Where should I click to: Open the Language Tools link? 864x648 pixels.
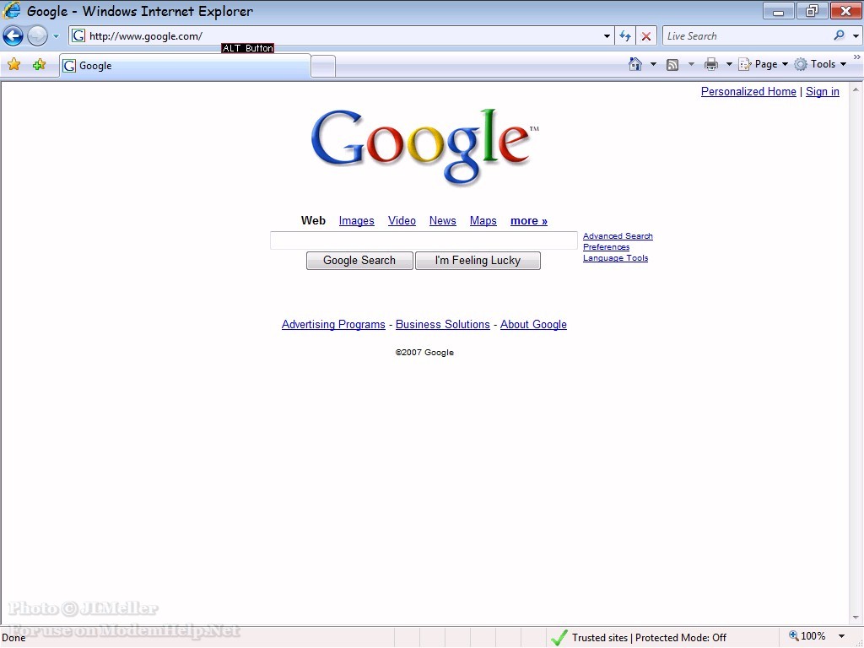tap(615, 258)
